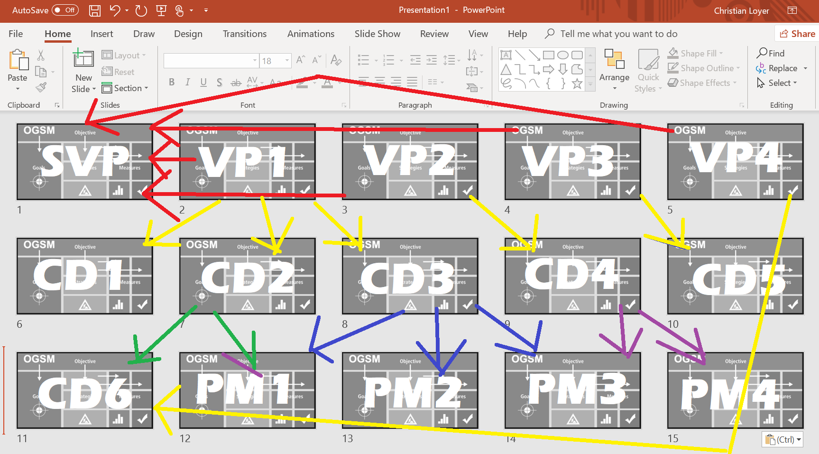Toggle text Shadow formatting
Image resolution: width=819 pixels, height=454 pixels.
pos(219,83)
